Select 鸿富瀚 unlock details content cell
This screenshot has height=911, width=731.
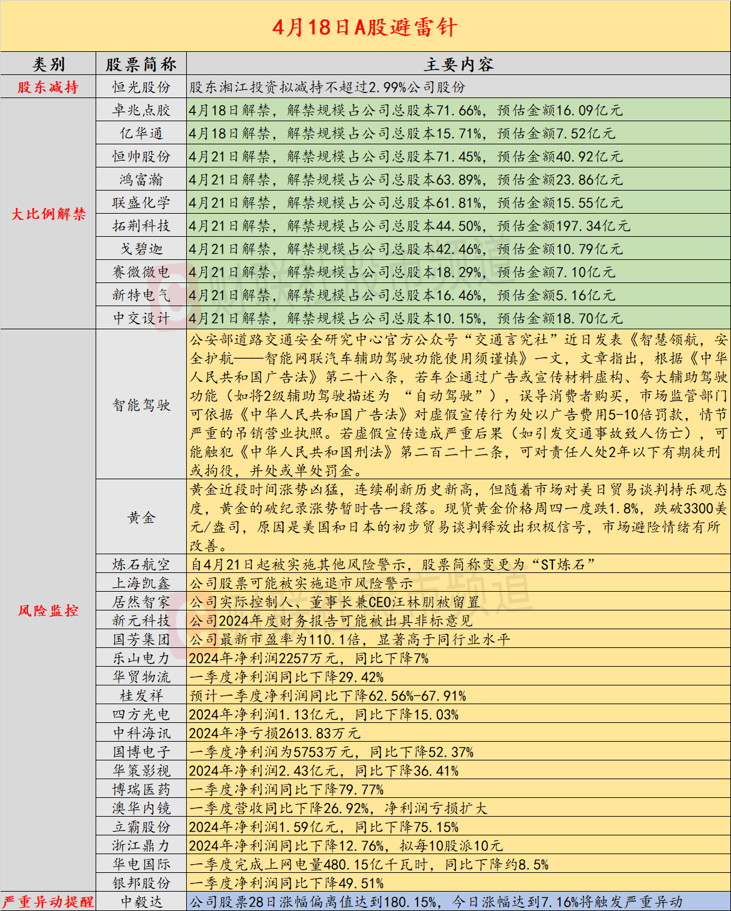click(458, 180)
